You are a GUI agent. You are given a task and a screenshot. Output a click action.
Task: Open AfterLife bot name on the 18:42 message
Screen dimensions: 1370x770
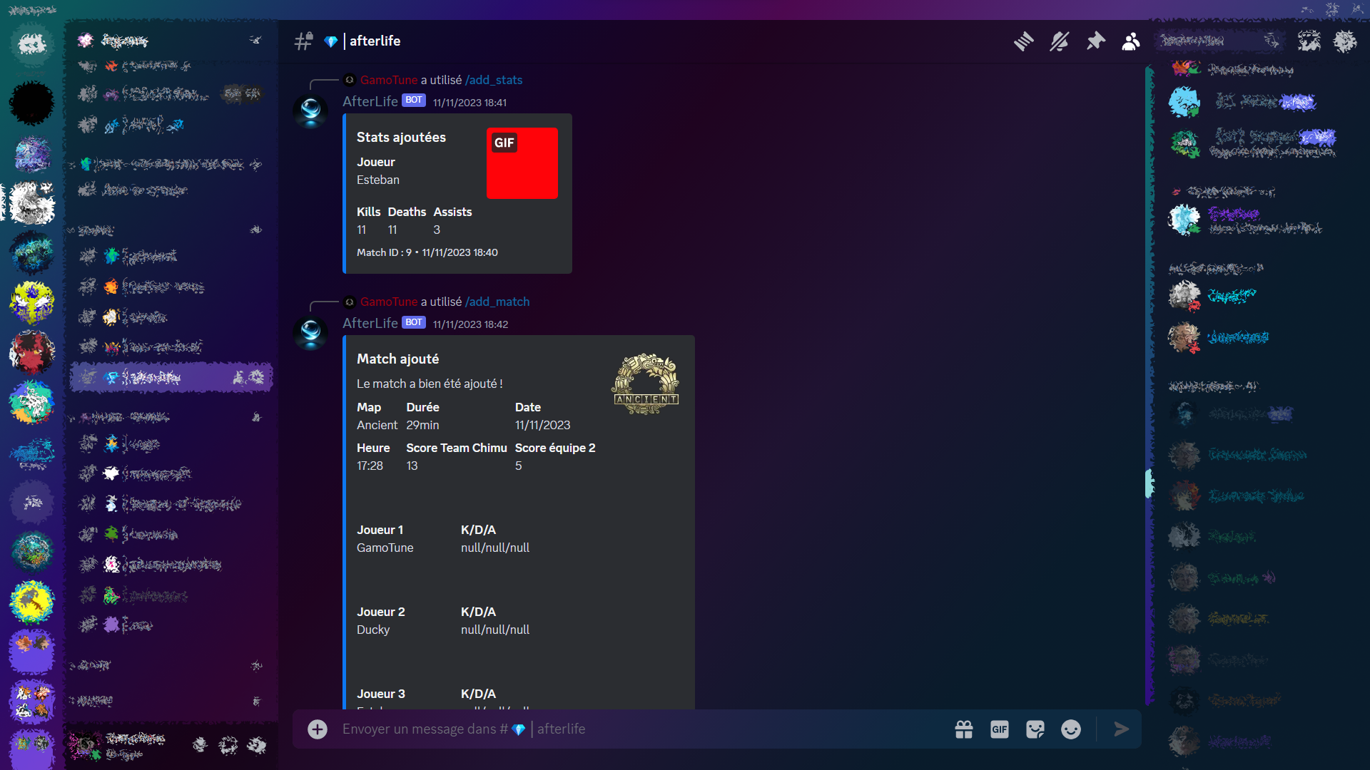click(370, 323)
